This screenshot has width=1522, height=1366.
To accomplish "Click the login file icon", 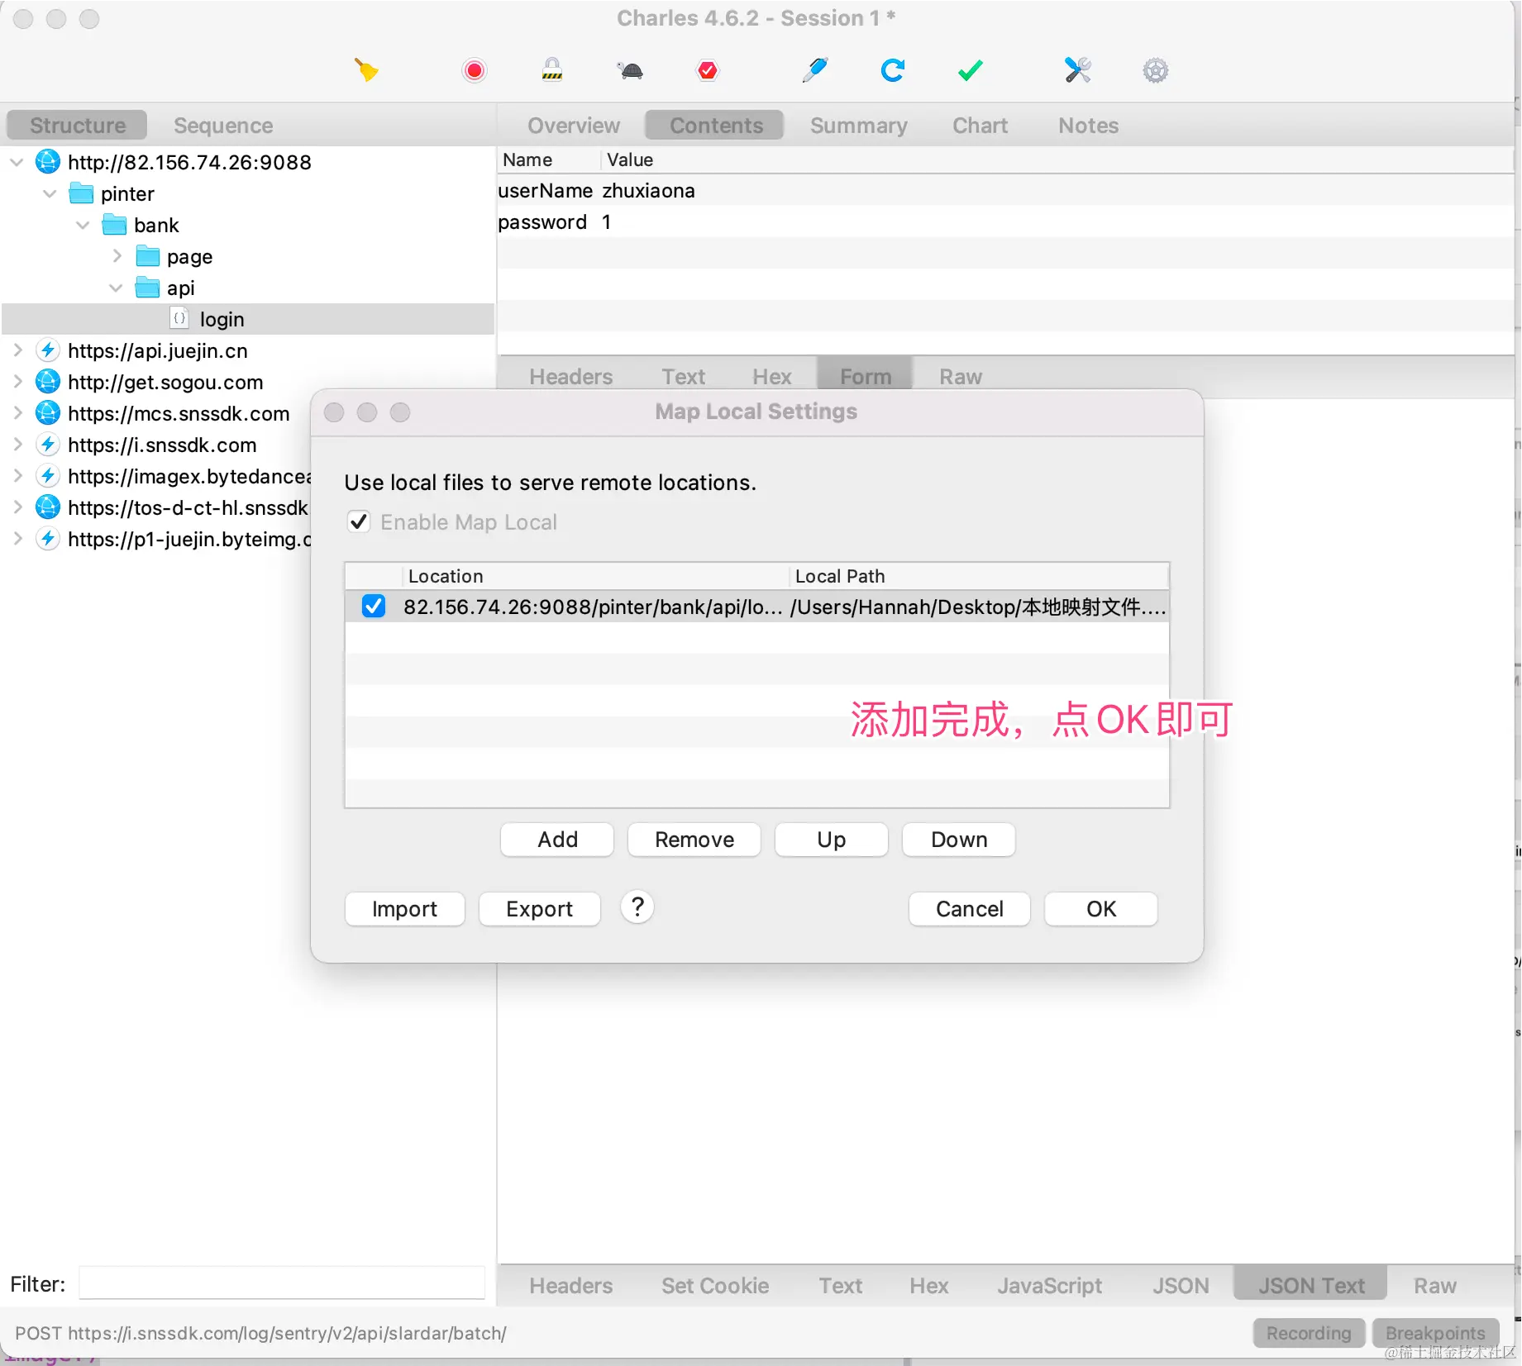I will (x=179, y=319).
